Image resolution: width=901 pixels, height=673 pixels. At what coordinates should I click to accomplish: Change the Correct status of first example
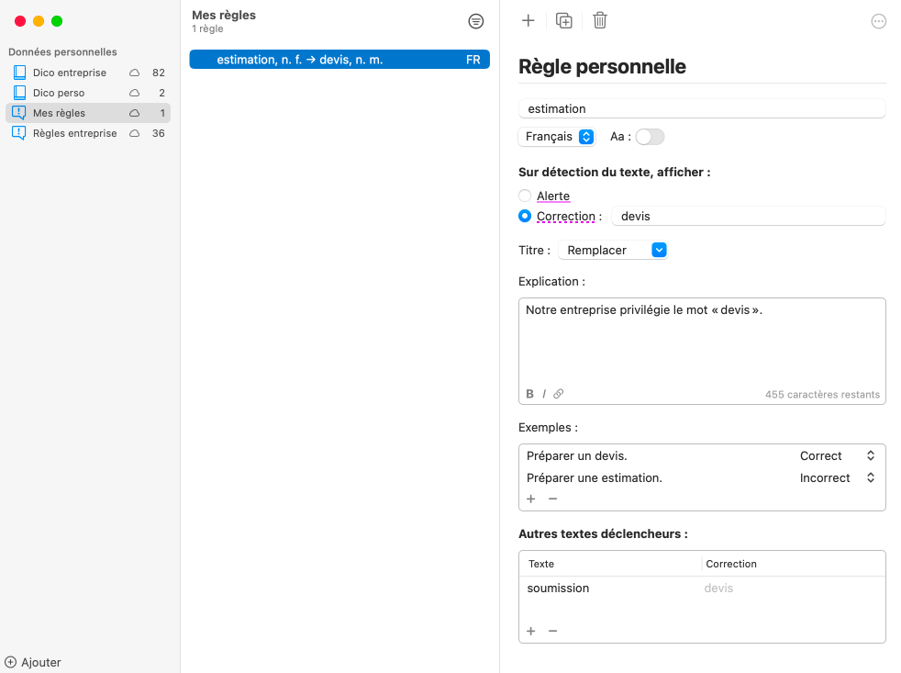[837, 456]
